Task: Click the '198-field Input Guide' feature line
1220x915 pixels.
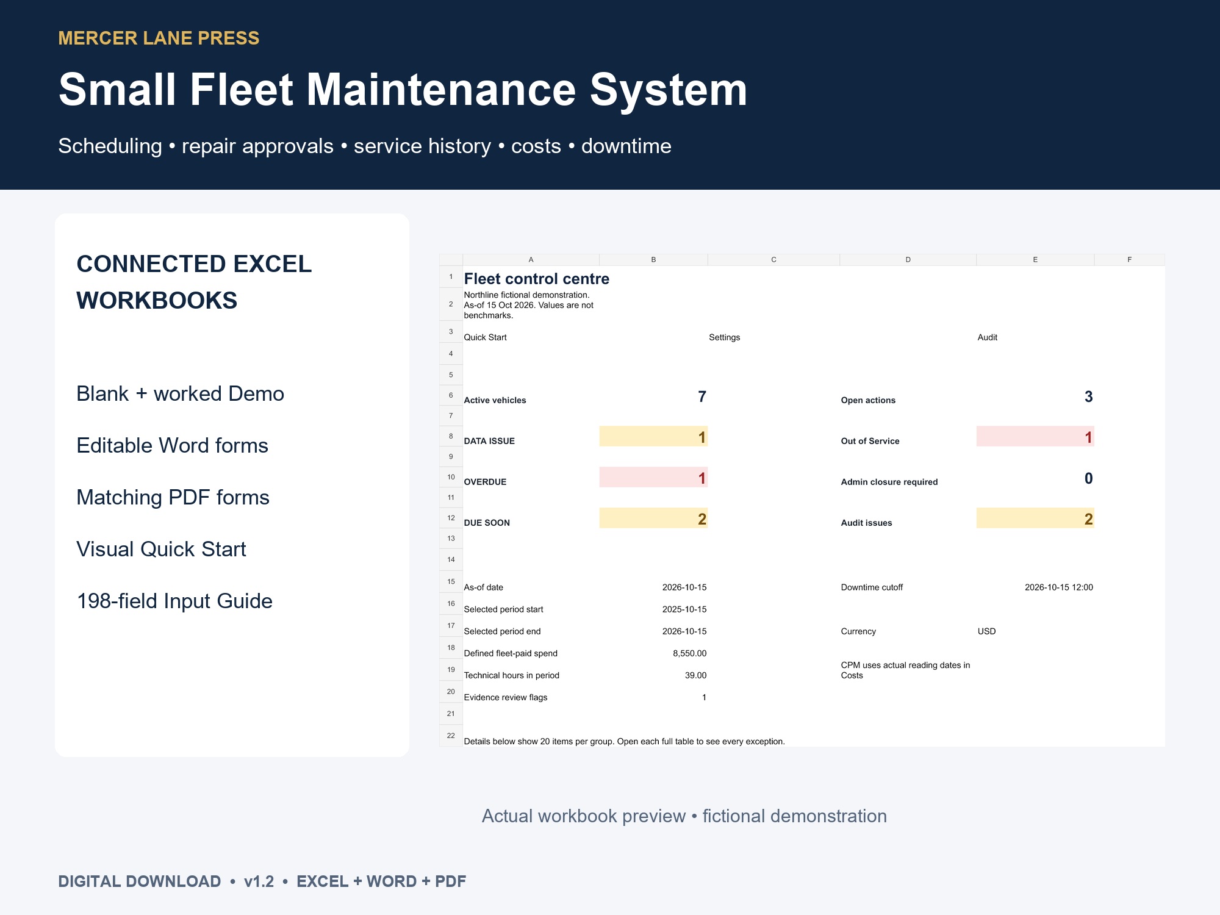Action: pos(174,601)
